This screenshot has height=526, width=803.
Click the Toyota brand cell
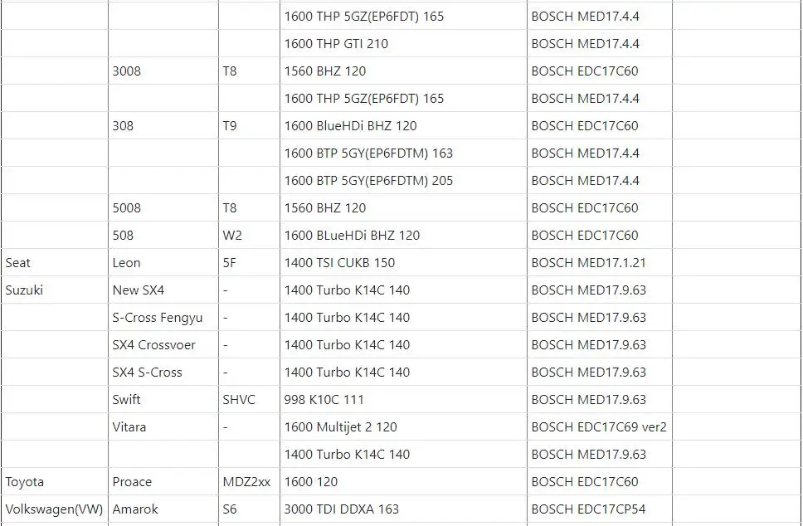54,481
